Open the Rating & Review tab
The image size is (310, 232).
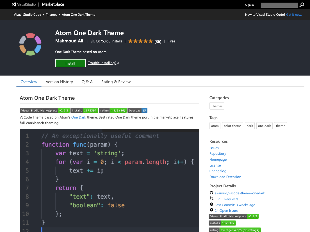pyautogui.click(x=116, y=82)
